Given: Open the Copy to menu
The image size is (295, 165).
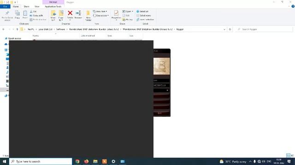Looking at the screenshot, I should (61, 16).
